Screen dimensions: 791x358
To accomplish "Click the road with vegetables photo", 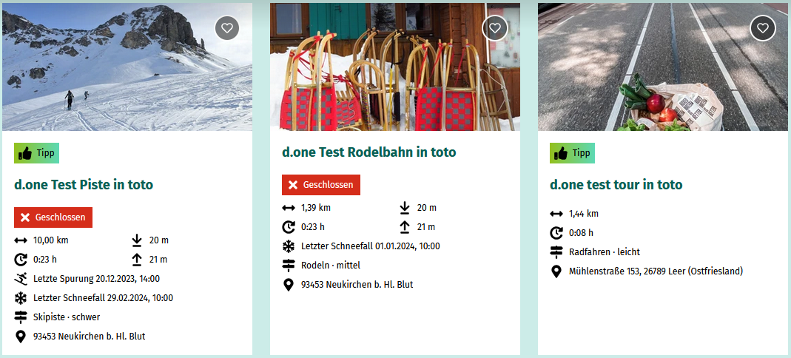I will 663,67.
